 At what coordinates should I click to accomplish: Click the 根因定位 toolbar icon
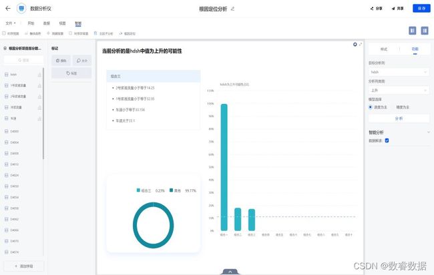[121, 33]
